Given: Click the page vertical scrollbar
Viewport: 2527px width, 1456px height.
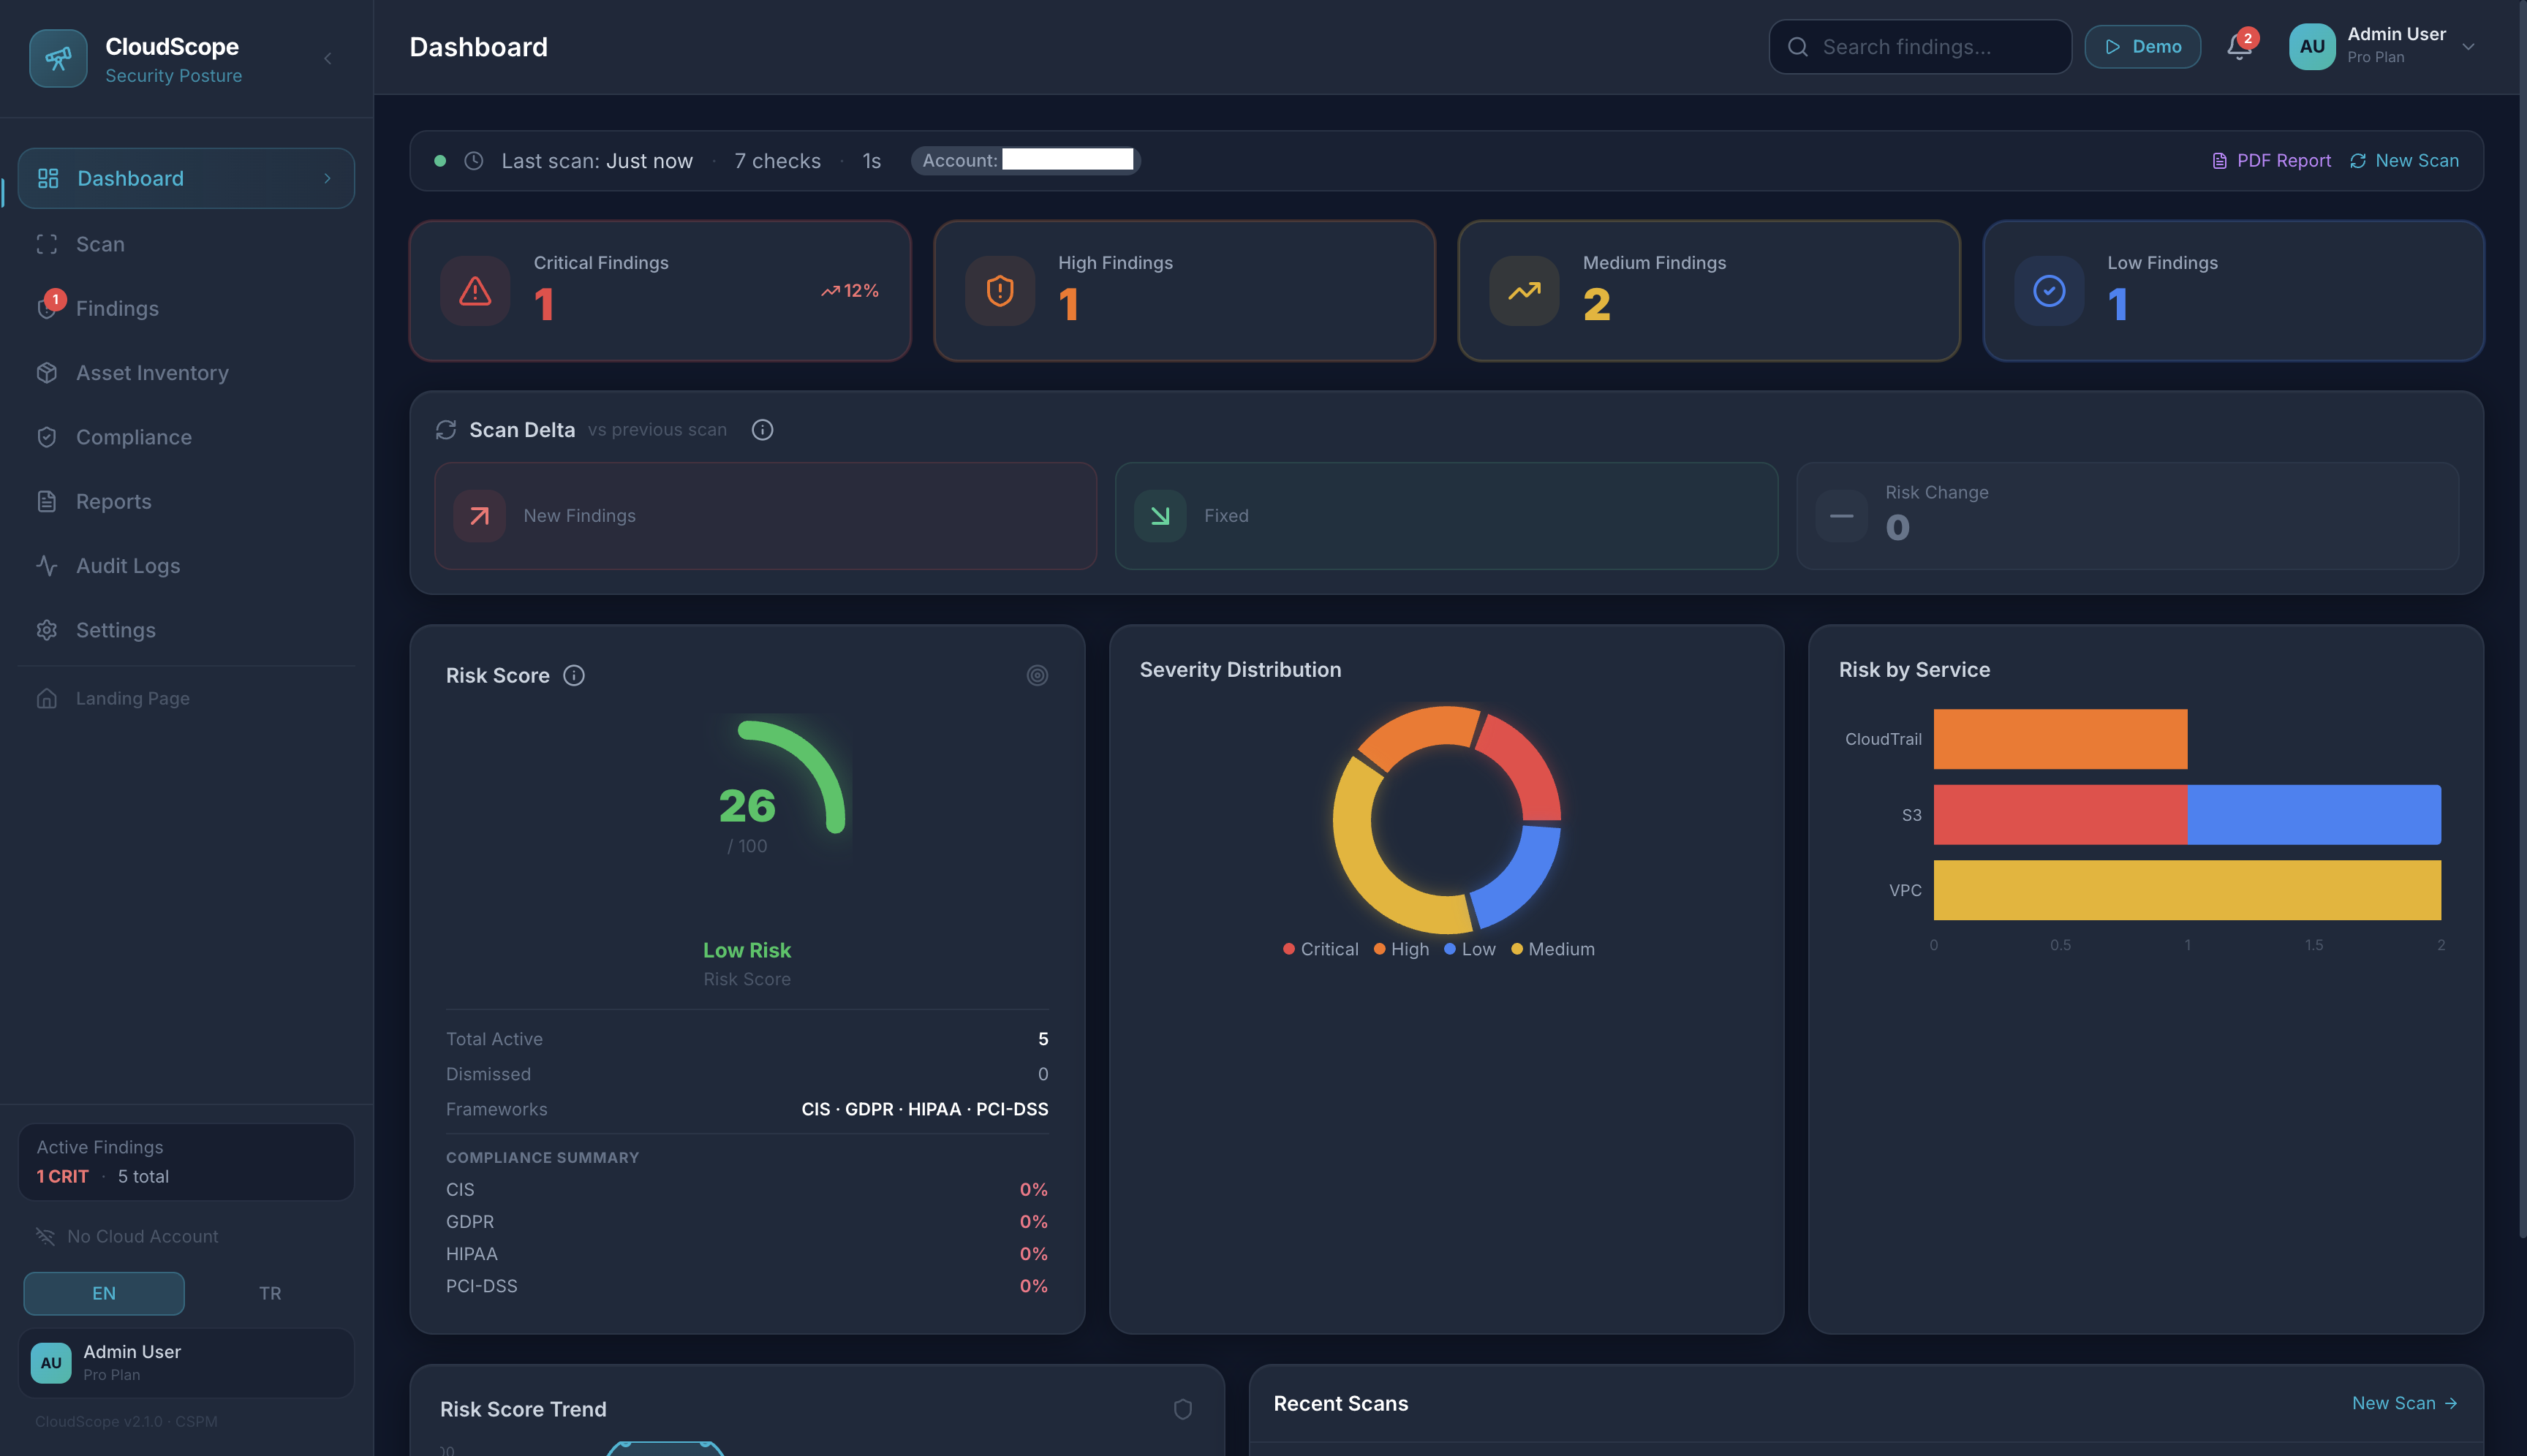Looking at the screenshot, I should (x=2522, y=620).
